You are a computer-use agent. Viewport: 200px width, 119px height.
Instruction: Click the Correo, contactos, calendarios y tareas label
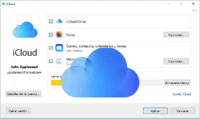(96, 46)
